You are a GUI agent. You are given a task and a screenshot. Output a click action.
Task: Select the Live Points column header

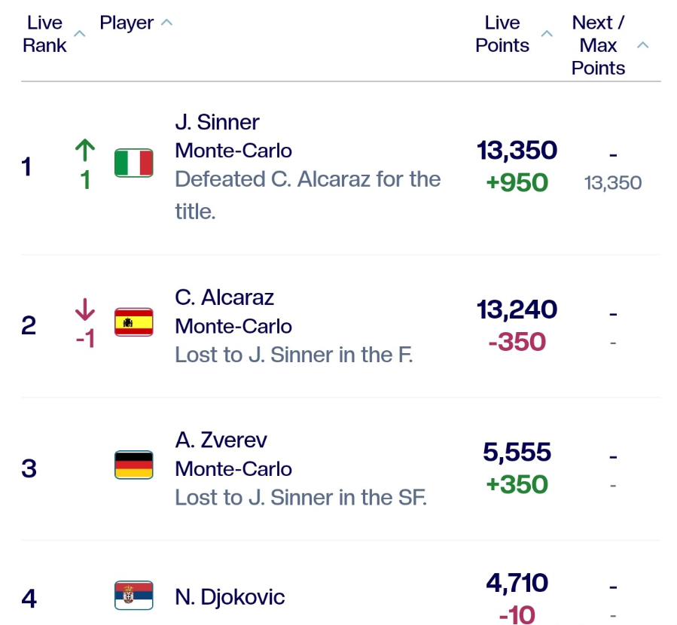click(502, 34)
